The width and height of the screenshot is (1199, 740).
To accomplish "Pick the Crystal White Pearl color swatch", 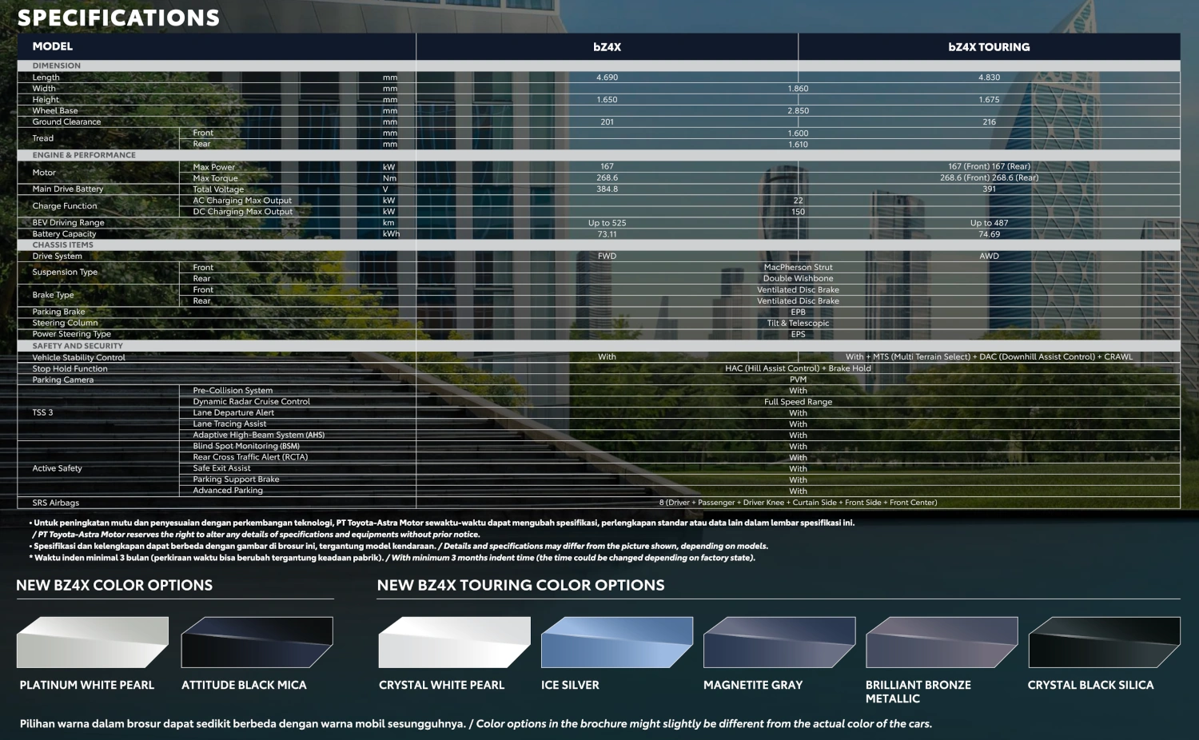I will (x=455, y=642).
